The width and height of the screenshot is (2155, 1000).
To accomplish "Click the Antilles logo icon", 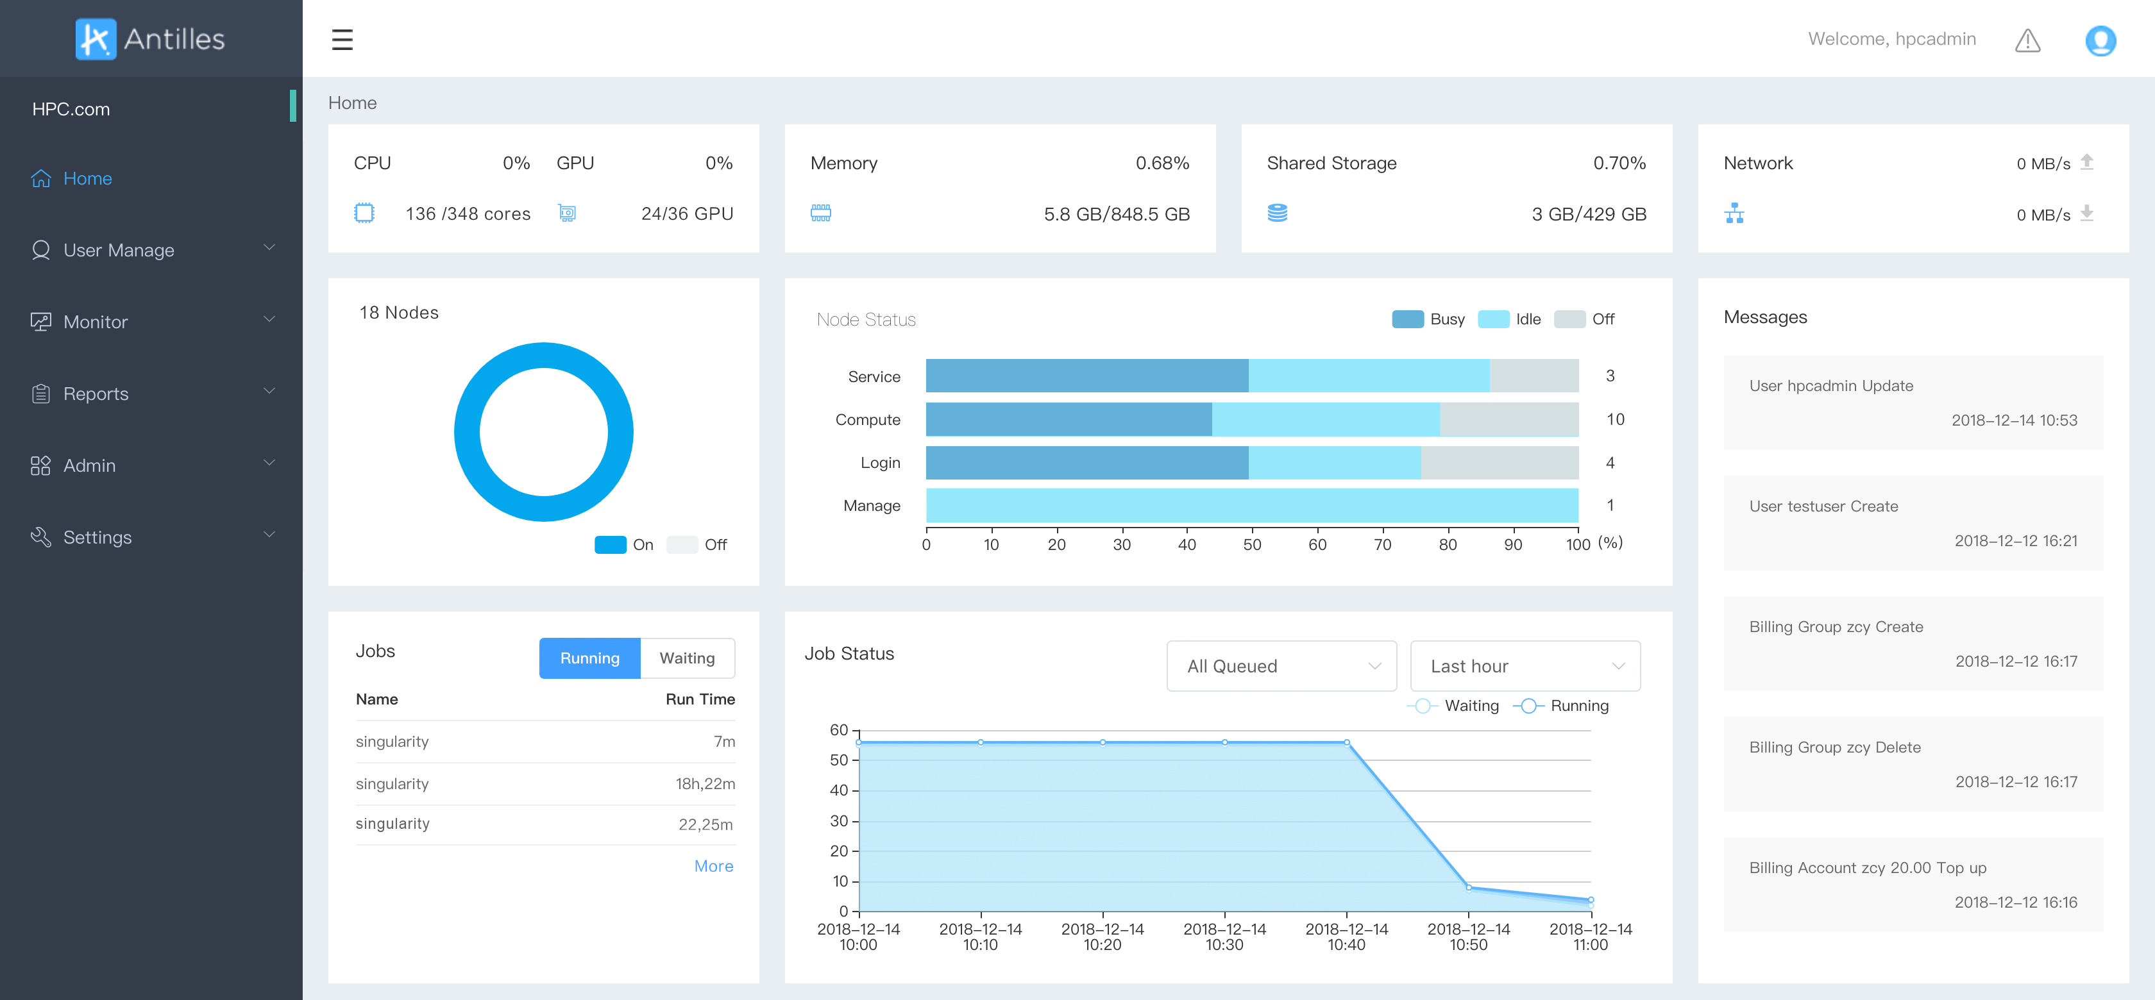I will (96, 39).
